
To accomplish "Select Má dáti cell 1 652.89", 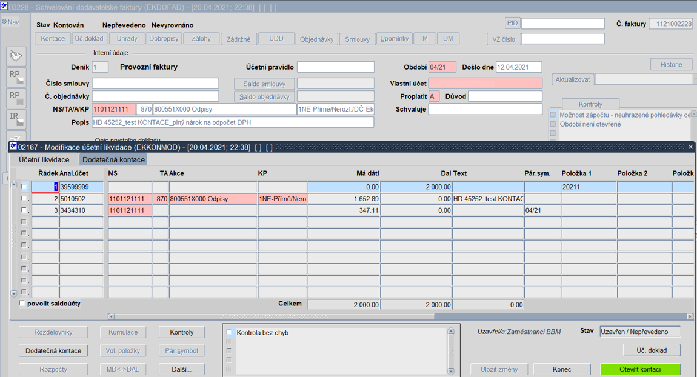I will pyautogui.click(x=344, y=199).
